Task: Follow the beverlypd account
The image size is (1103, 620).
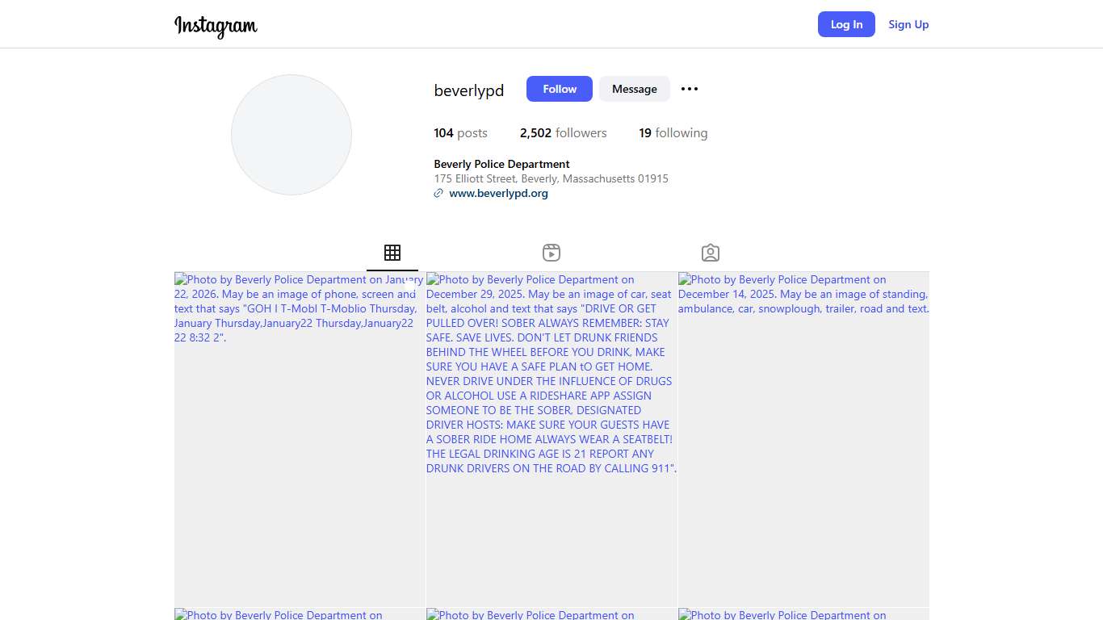Action: [559, 89]
